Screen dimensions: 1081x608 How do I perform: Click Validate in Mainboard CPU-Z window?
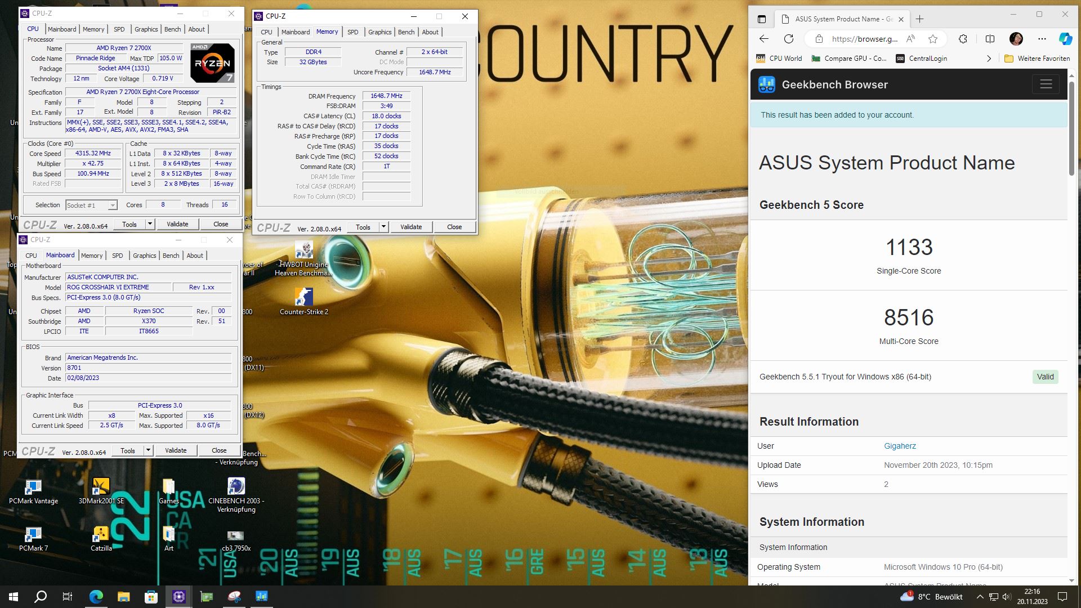[x=176, y=450]
